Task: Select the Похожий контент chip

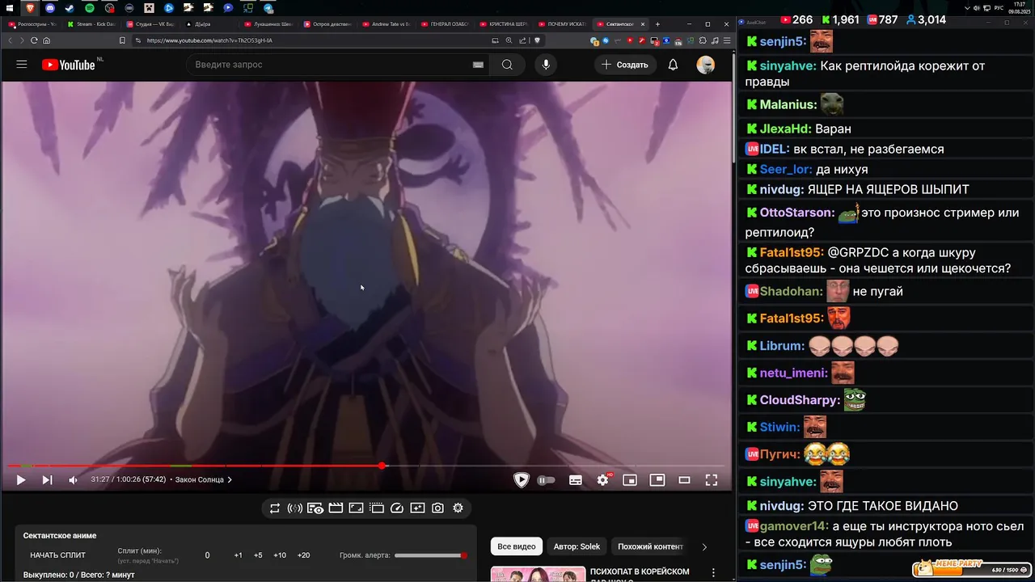Action: 650,547
